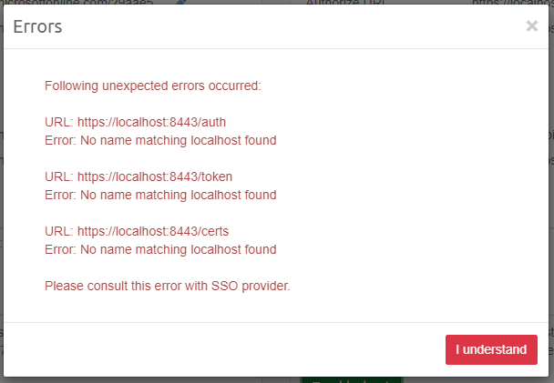Click the pencil edit icon behind the dialog top
This screenshot has width=554, height=383.
pyautogui.click(x=180, y=3)
